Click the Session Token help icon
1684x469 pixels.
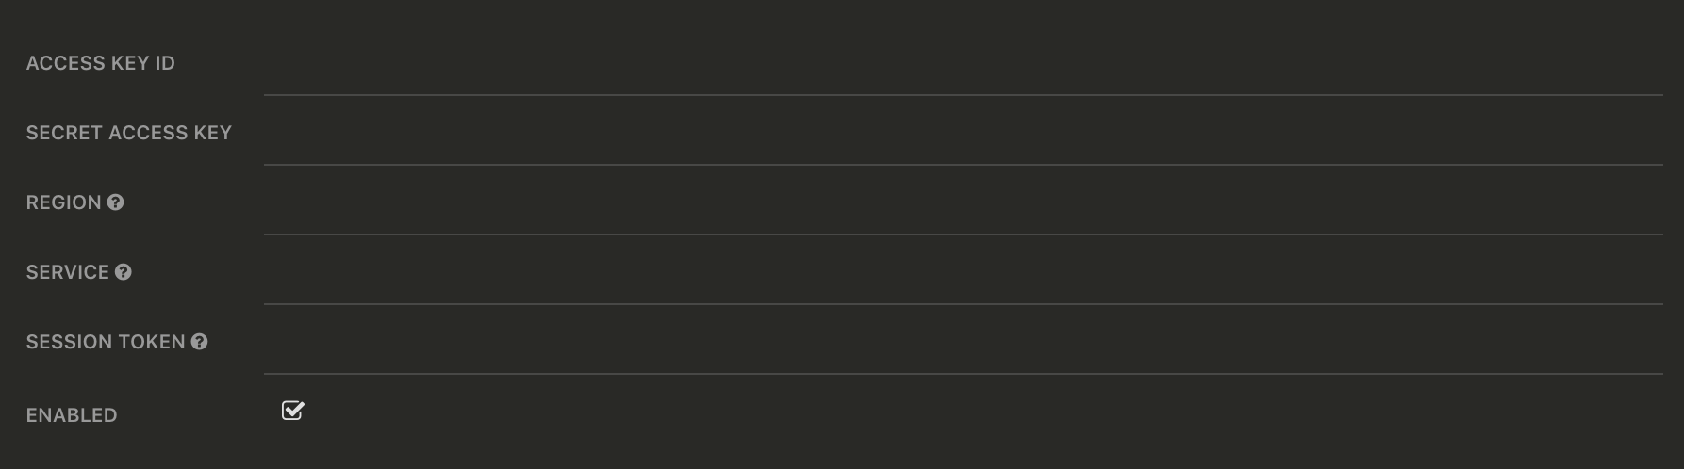click(200, 342)
